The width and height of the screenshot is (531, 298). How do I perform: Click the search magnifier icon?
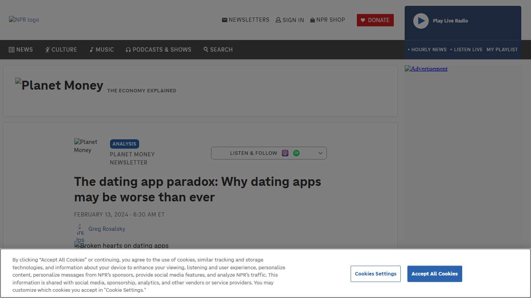pos(205,49)
